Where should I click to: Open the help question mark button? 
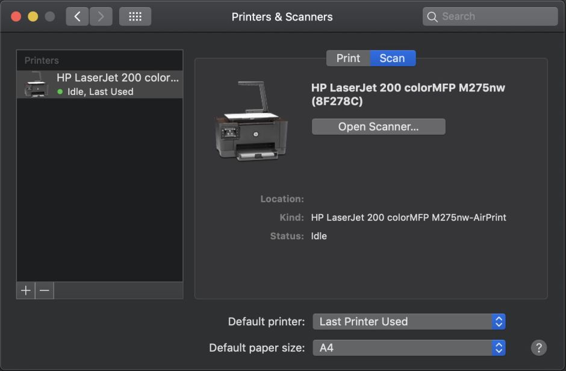click(x=539, y=348)
